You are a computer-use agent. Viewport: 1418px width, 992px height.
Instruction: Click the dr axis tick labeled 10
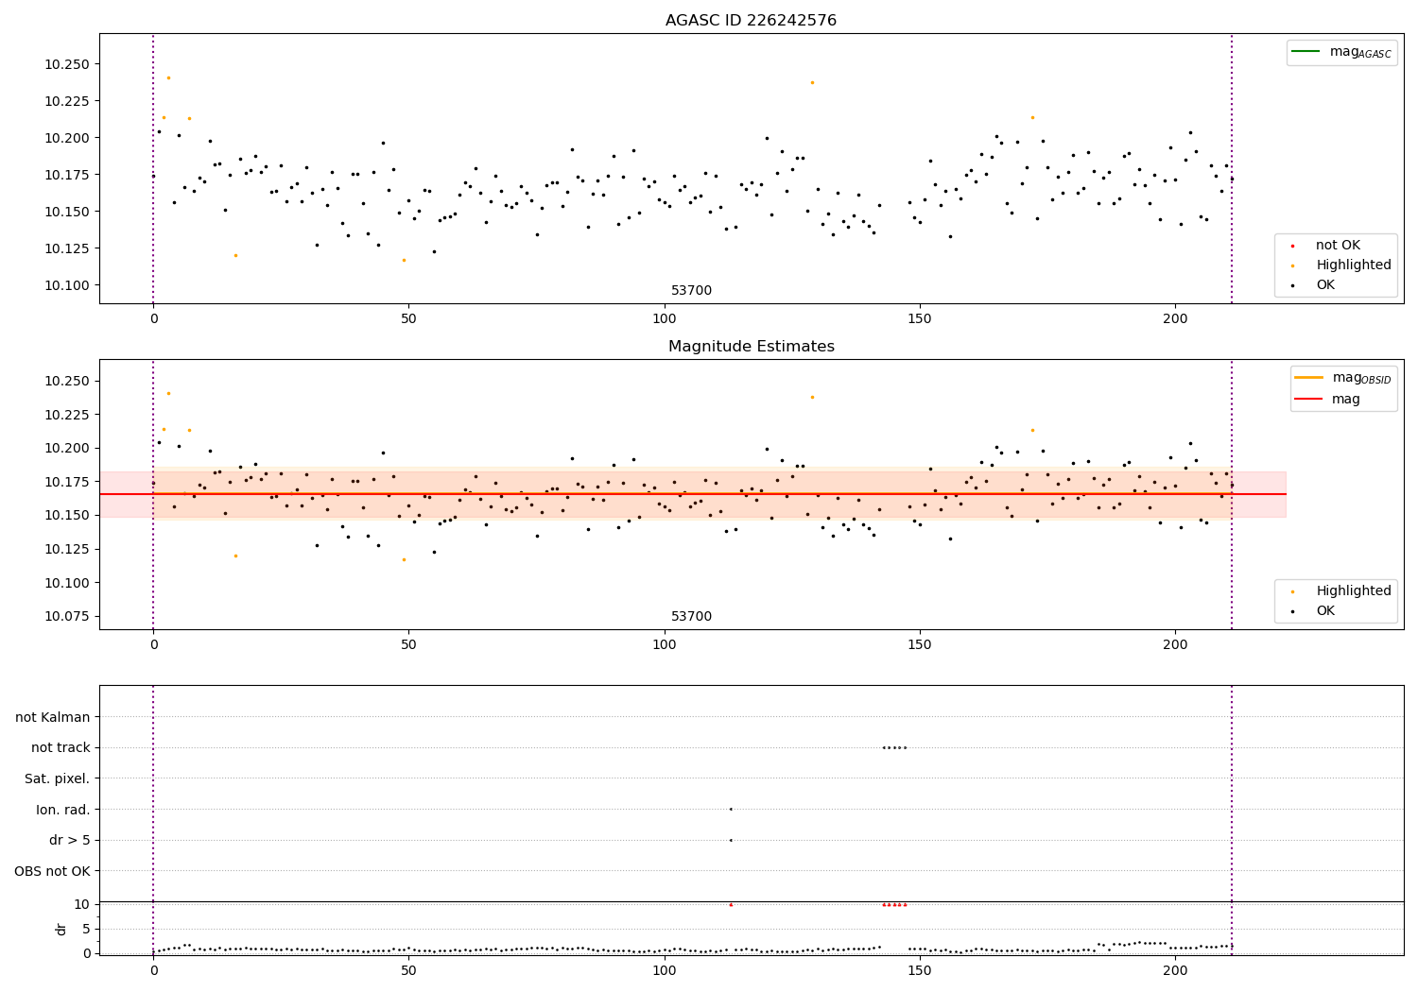82,905
